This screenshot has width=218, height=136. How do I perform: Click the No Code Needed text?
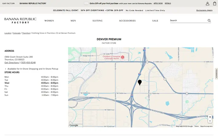click(134, 10)
